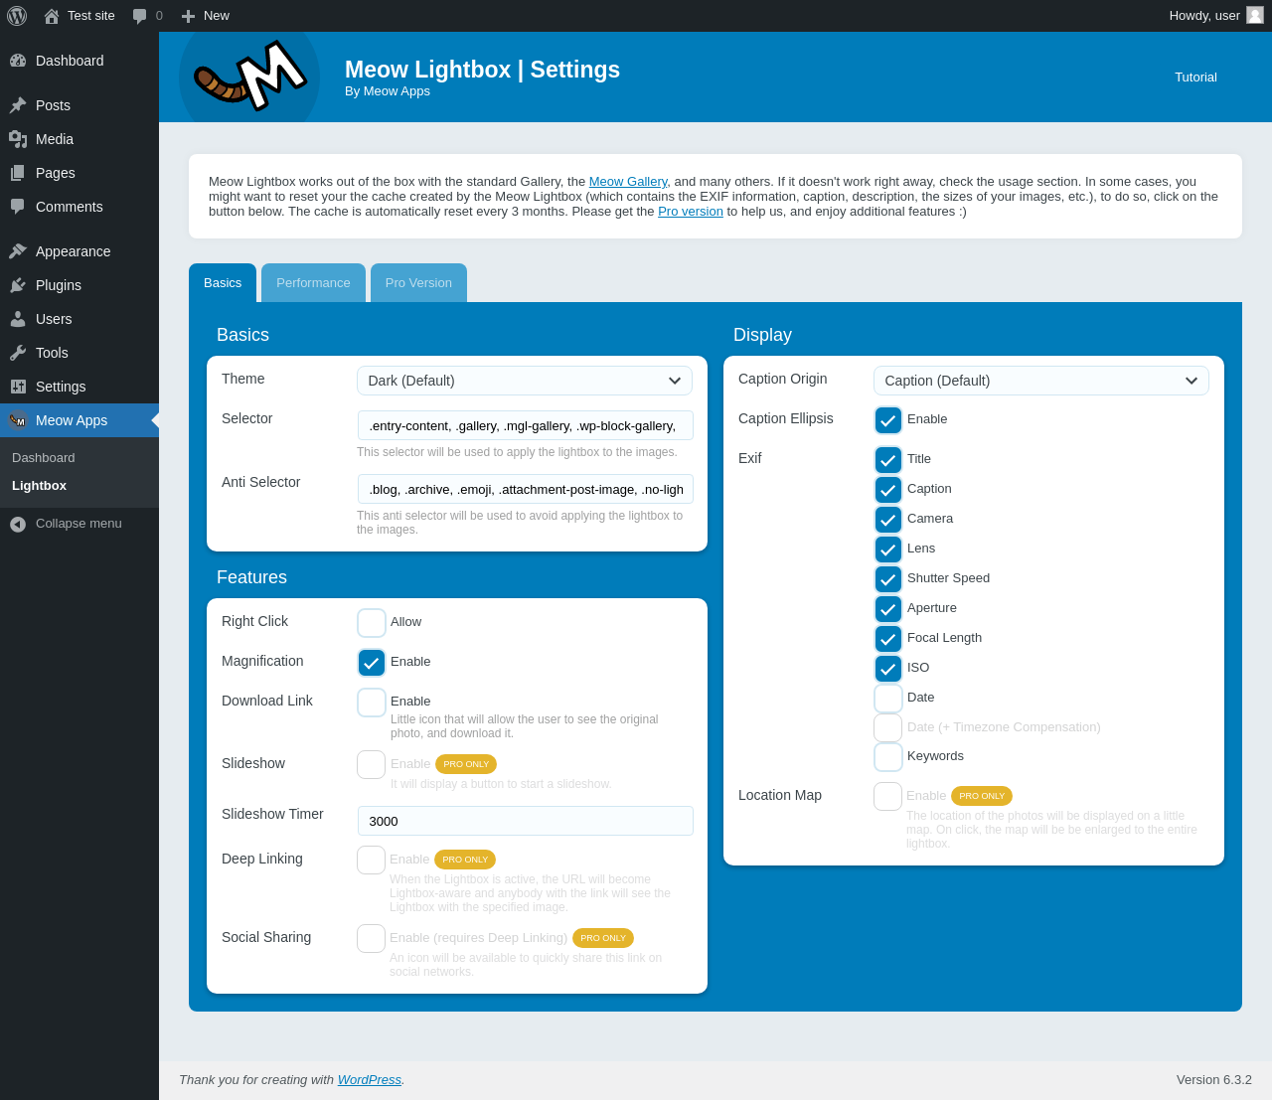Screen dimensions: 1272x1100
Task: Click the Meow Apps cat icon
Action: pyautogui.click(x=18, y=420)
